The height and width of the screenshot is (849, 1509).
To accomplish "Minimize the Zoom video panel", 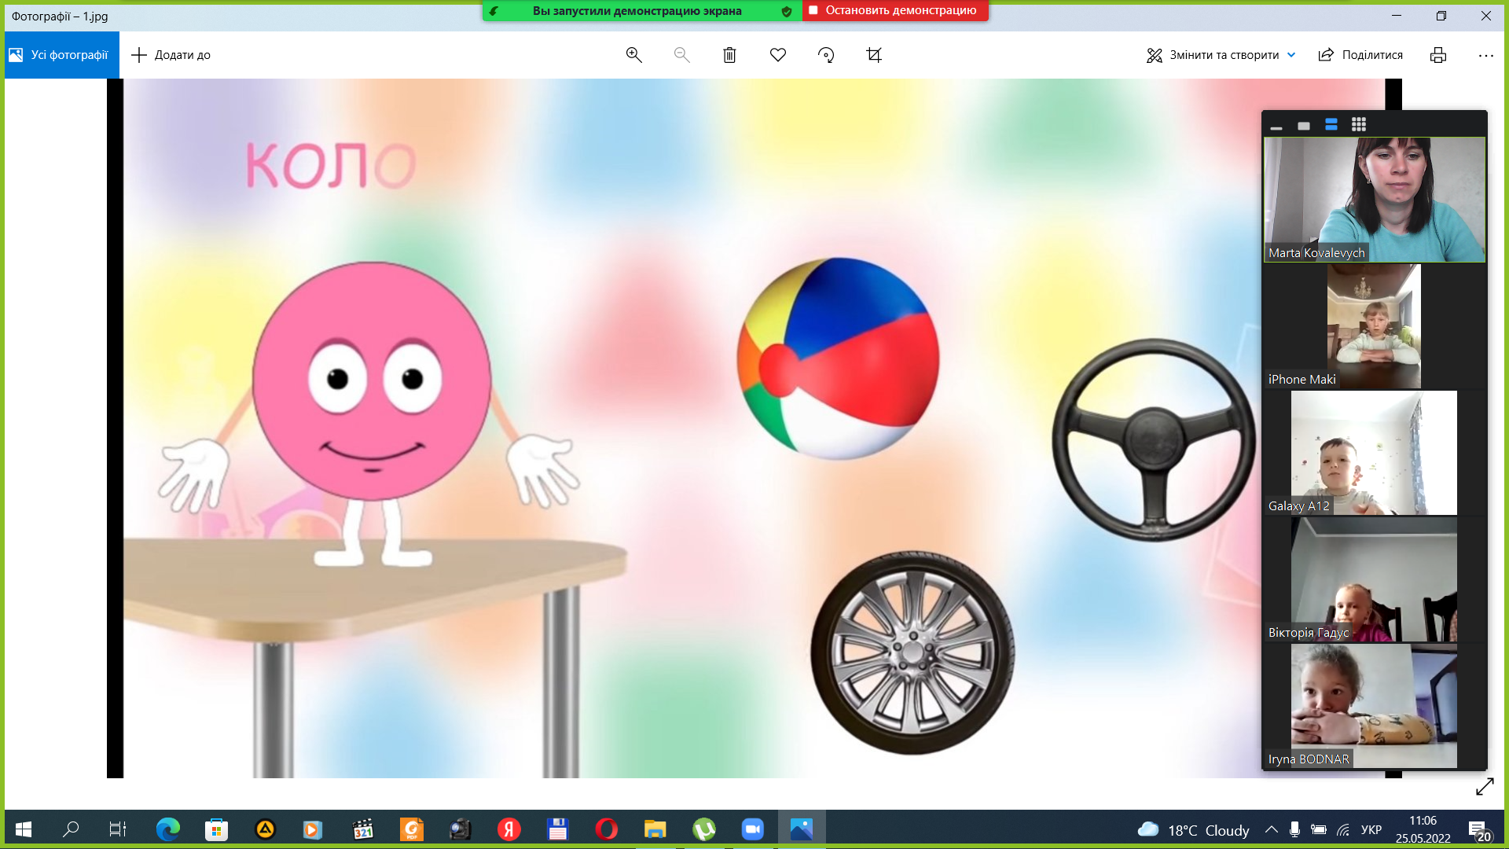I will tap(1276, 126).
